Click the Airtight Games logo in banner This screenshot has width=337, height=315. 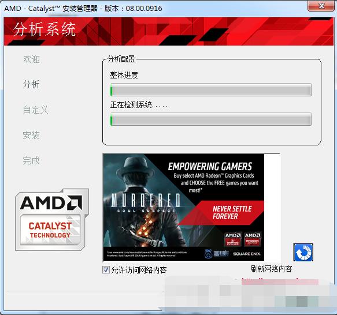click(x=216, y=254)
